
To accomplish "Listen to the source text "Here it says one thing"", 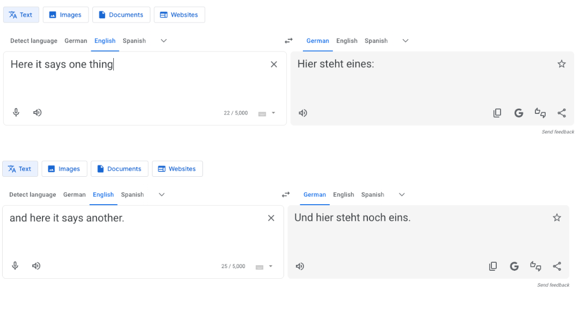I will 37,112.
